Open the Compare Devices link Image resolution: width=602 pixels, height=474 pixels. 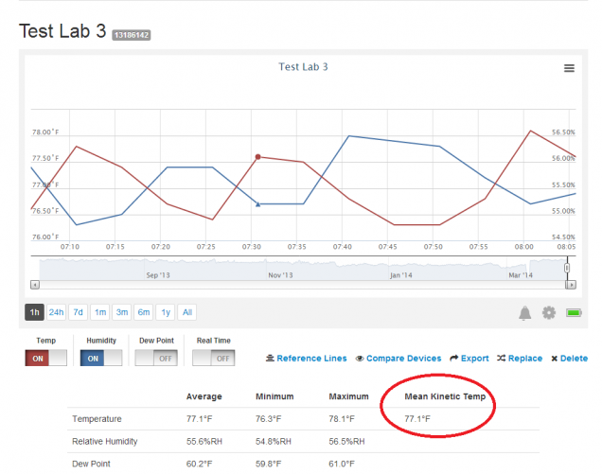[403, 359]
